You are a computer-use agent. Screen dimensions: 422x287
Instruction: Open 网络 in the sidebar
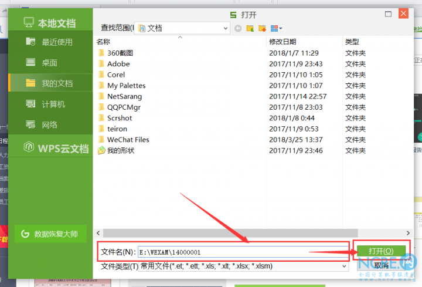coord(50,124)
